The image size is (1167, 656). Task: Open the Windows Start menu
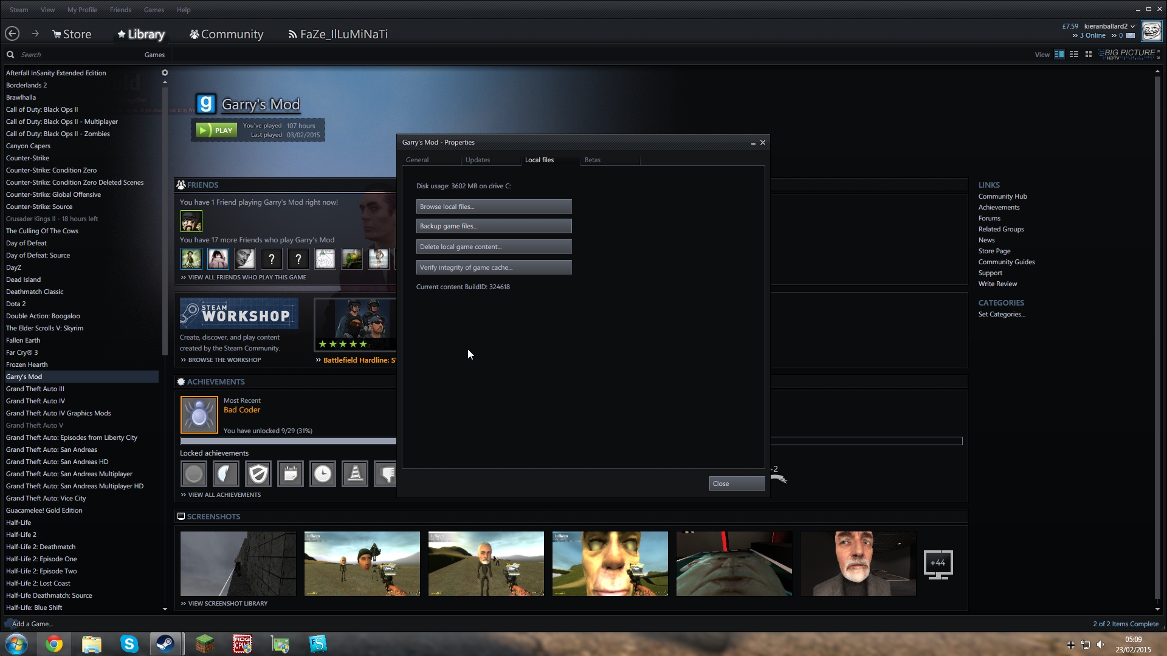point(16,644)
